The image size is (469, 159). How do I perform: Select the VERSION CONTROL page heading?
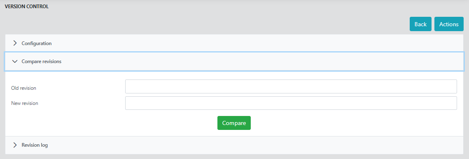pos(27,6)
